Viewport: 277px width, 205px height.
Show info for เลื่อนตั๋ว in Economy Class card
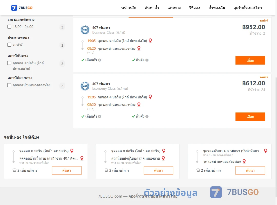tap(100, 116)
